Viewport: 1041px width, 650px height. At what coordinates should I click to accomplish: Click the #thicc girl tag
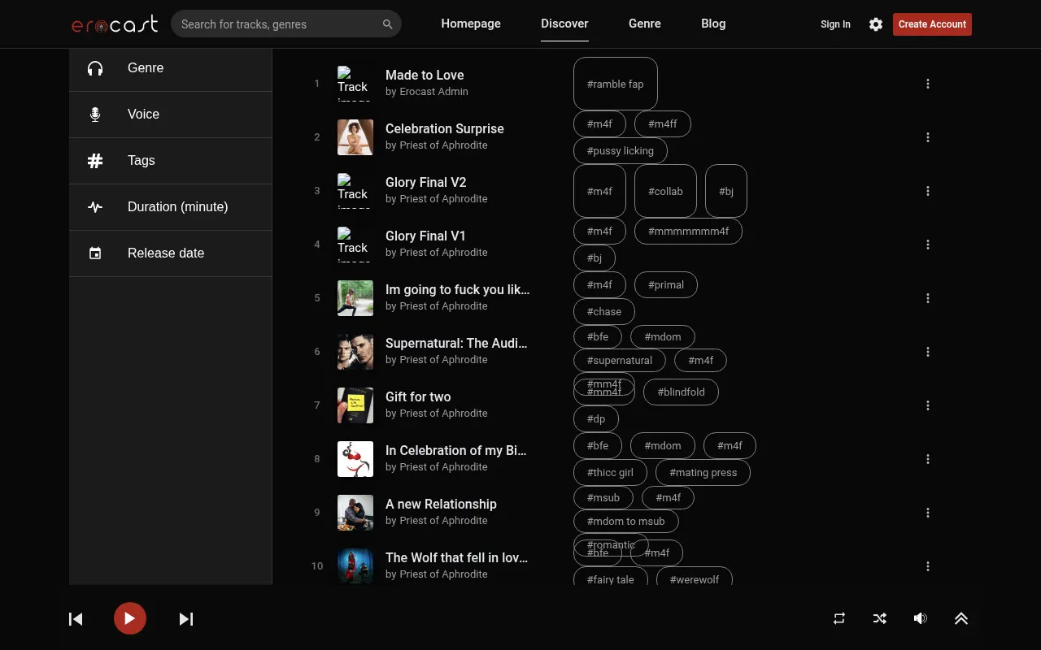[610, 473]
